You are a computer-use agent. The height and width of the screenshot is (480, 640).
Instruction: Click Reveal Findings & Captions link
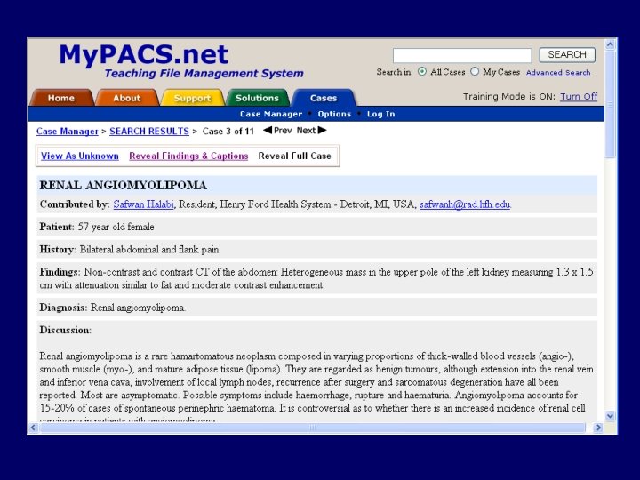(188, 156)
